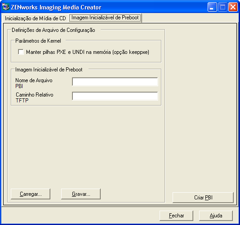
Task: Click the Gravar... button
Action: click(81, 194)
